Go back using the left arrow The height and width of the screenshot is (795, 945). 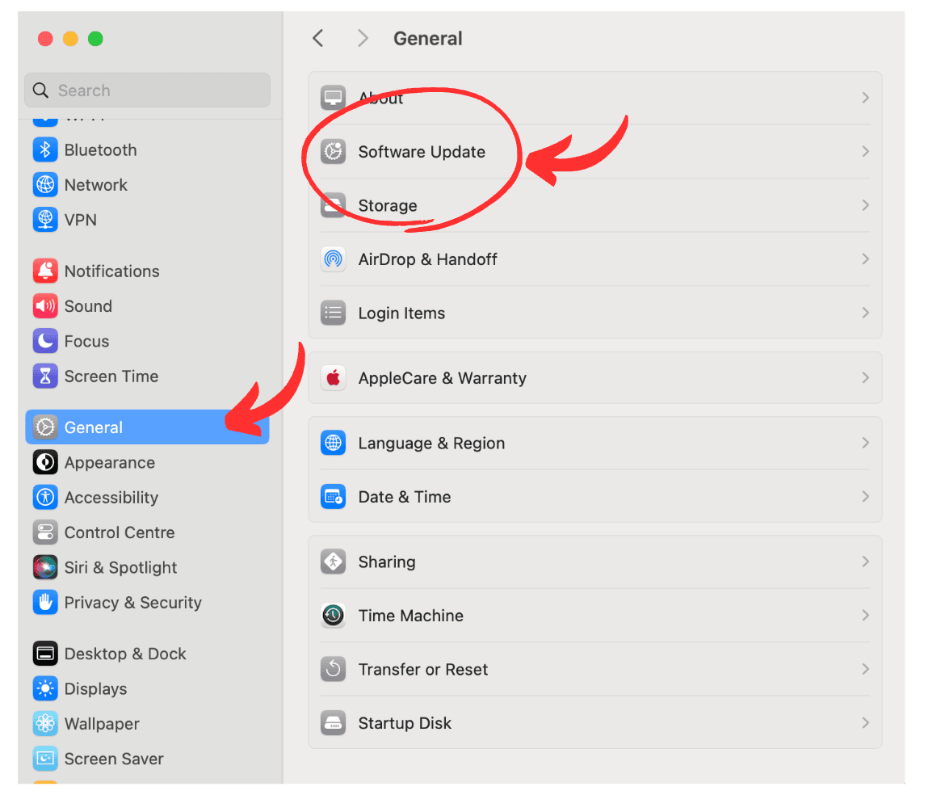pos(318,38)
